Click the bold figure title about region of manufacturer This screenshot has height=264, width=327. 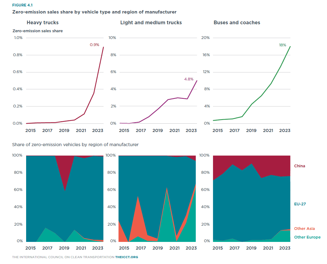click(94, 12)
